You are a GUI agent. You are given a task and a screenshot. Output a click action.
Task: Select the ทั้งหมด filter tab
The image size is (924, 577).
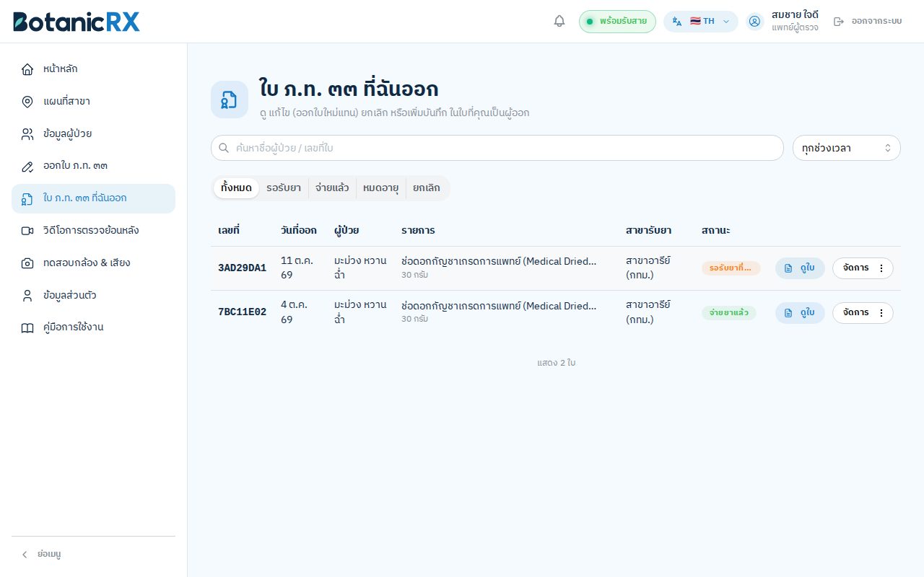pyautogui.click(x=236, y=188)
